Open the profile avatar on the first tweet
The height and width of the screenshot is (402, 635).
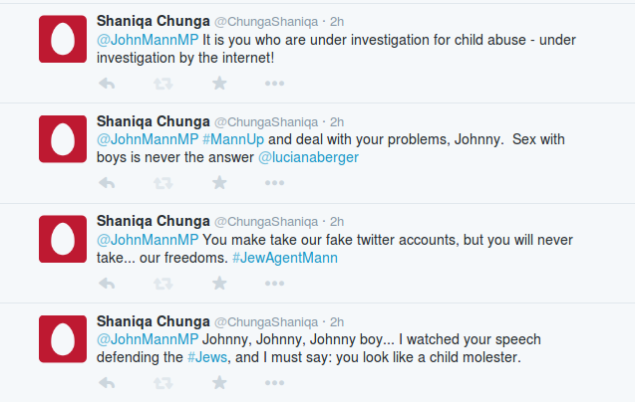point(62,40)
